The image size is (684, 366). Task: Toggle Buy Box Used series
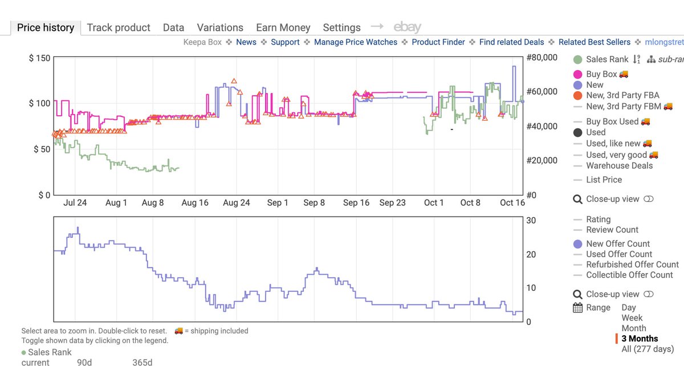[x=612, y=121]
